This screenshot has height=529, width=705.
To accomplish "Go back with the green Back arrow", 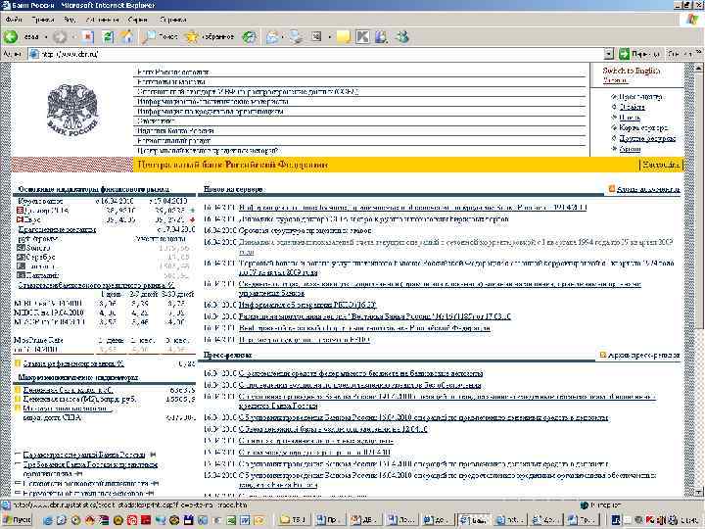I will tap(11, 37).
